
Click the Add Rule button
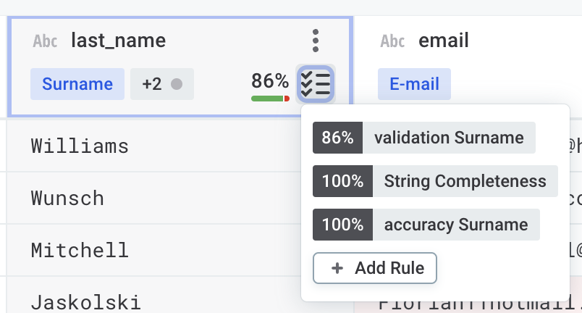pyautogui.click(x=374, y=268)
